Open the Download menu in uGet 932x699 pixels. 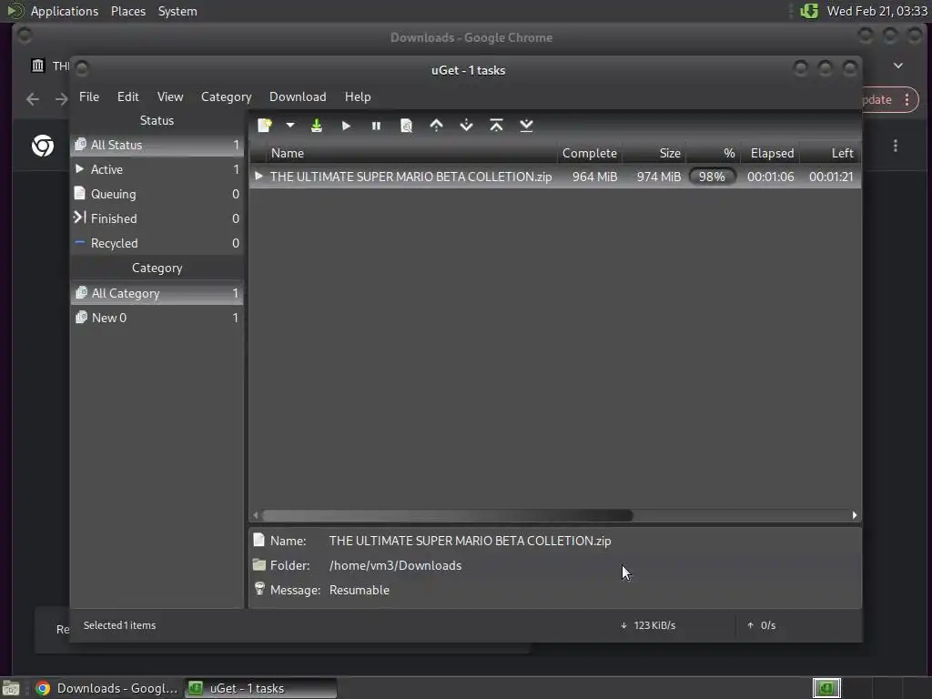pos(298,96)
